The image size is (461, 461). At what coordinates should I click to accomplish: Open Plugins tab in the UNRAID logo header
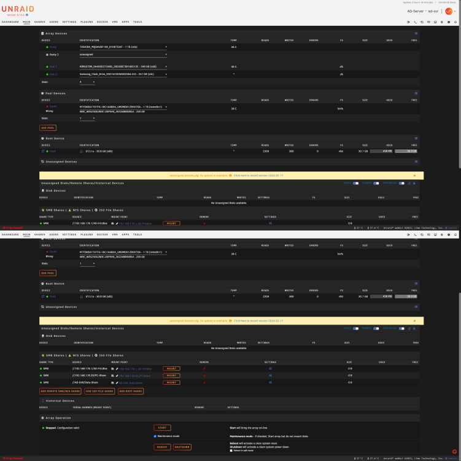point(87,22)
